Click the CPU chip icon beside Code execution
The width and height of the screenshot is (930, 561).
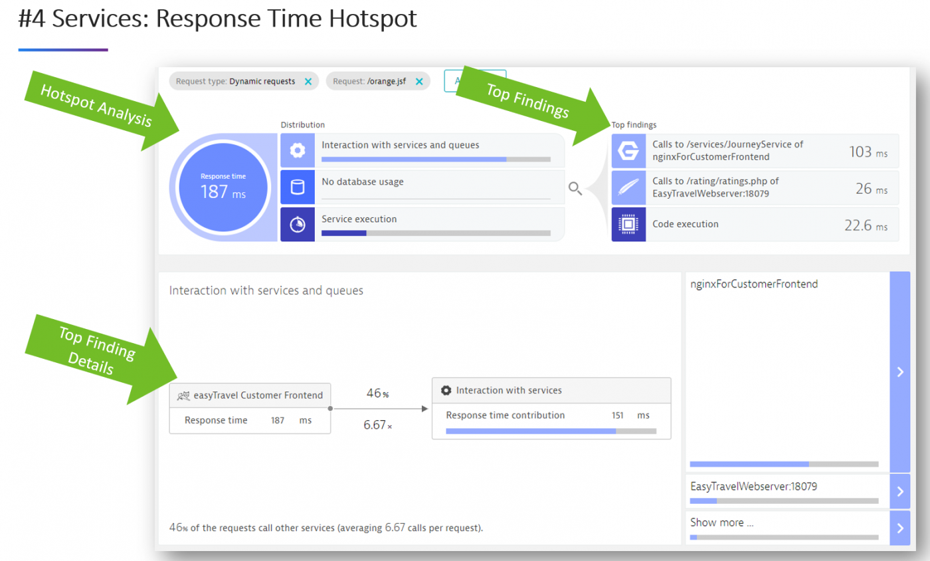(628, 225)
